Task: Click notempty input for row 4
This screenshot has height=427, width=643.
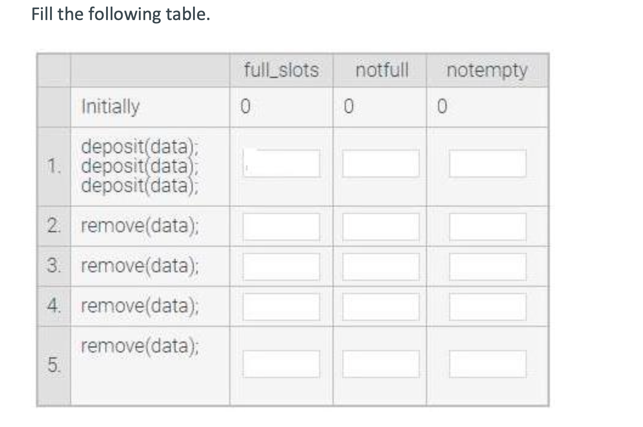Action: (488, 306)
